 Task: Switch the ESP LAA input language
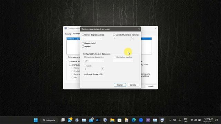click(186, 120)
